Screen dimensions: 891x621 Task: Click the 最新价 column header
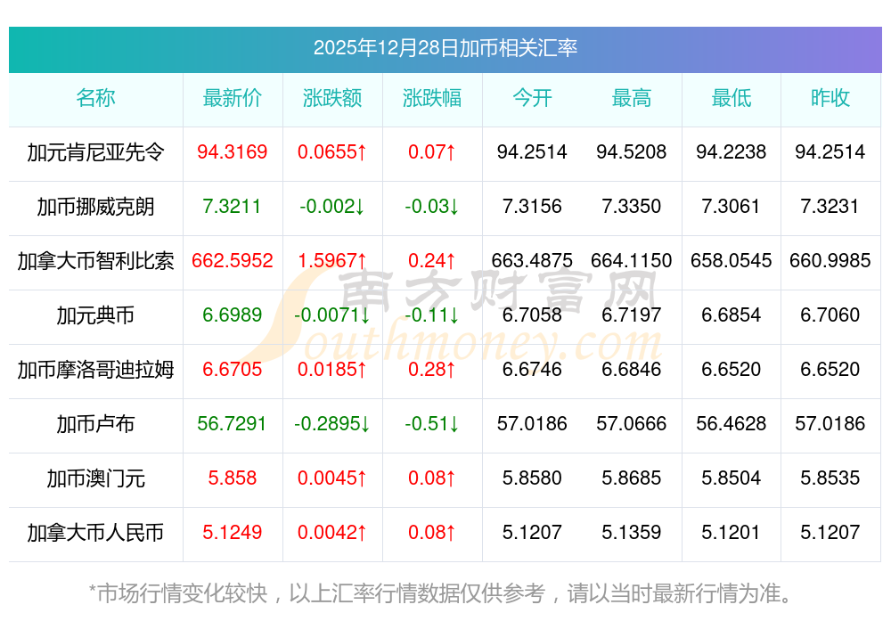point(233,98)
